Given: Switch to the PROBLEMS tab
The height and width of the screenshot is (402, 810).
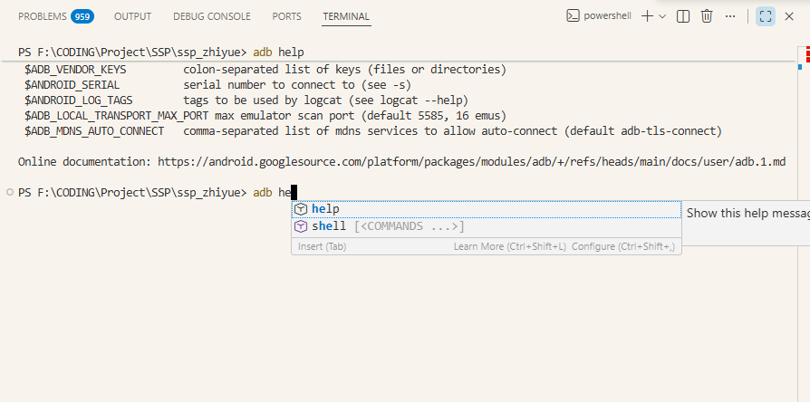Looking at the screenshot, I should coord(43,16).
